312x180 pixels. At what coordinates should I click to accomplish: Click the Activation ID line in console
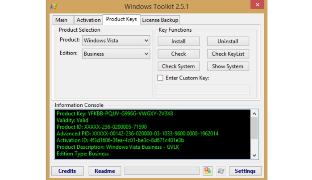(x=120, y=140)
